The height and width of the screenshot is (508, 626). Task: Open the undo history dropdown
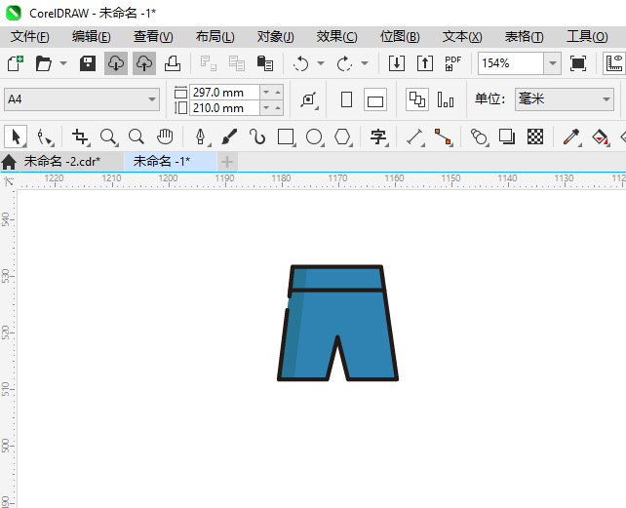pos(321,63)
